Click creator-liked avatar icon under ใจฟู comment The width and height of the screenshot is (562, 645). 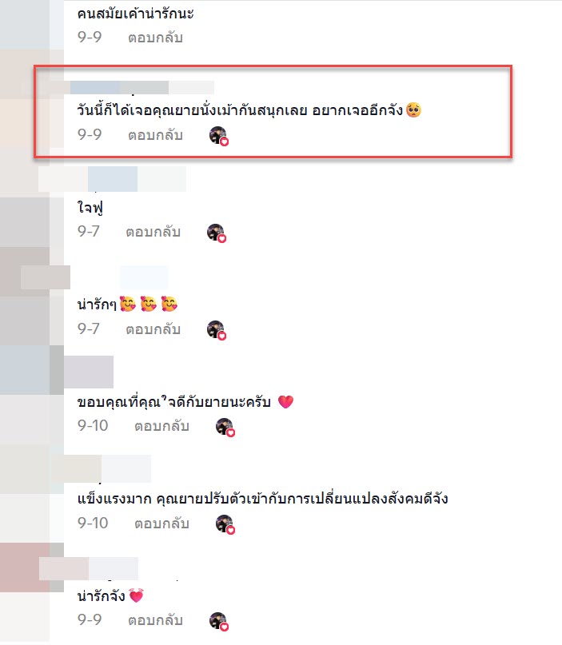point(217,233)
